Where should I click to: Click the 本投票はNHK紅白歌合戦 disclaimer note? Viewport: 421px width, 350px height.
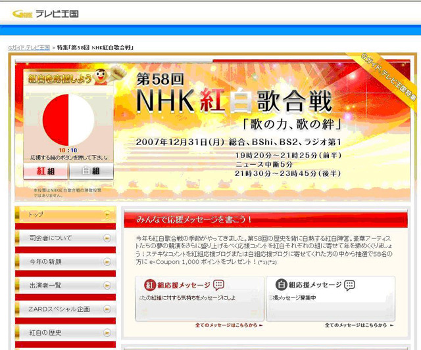67,192
